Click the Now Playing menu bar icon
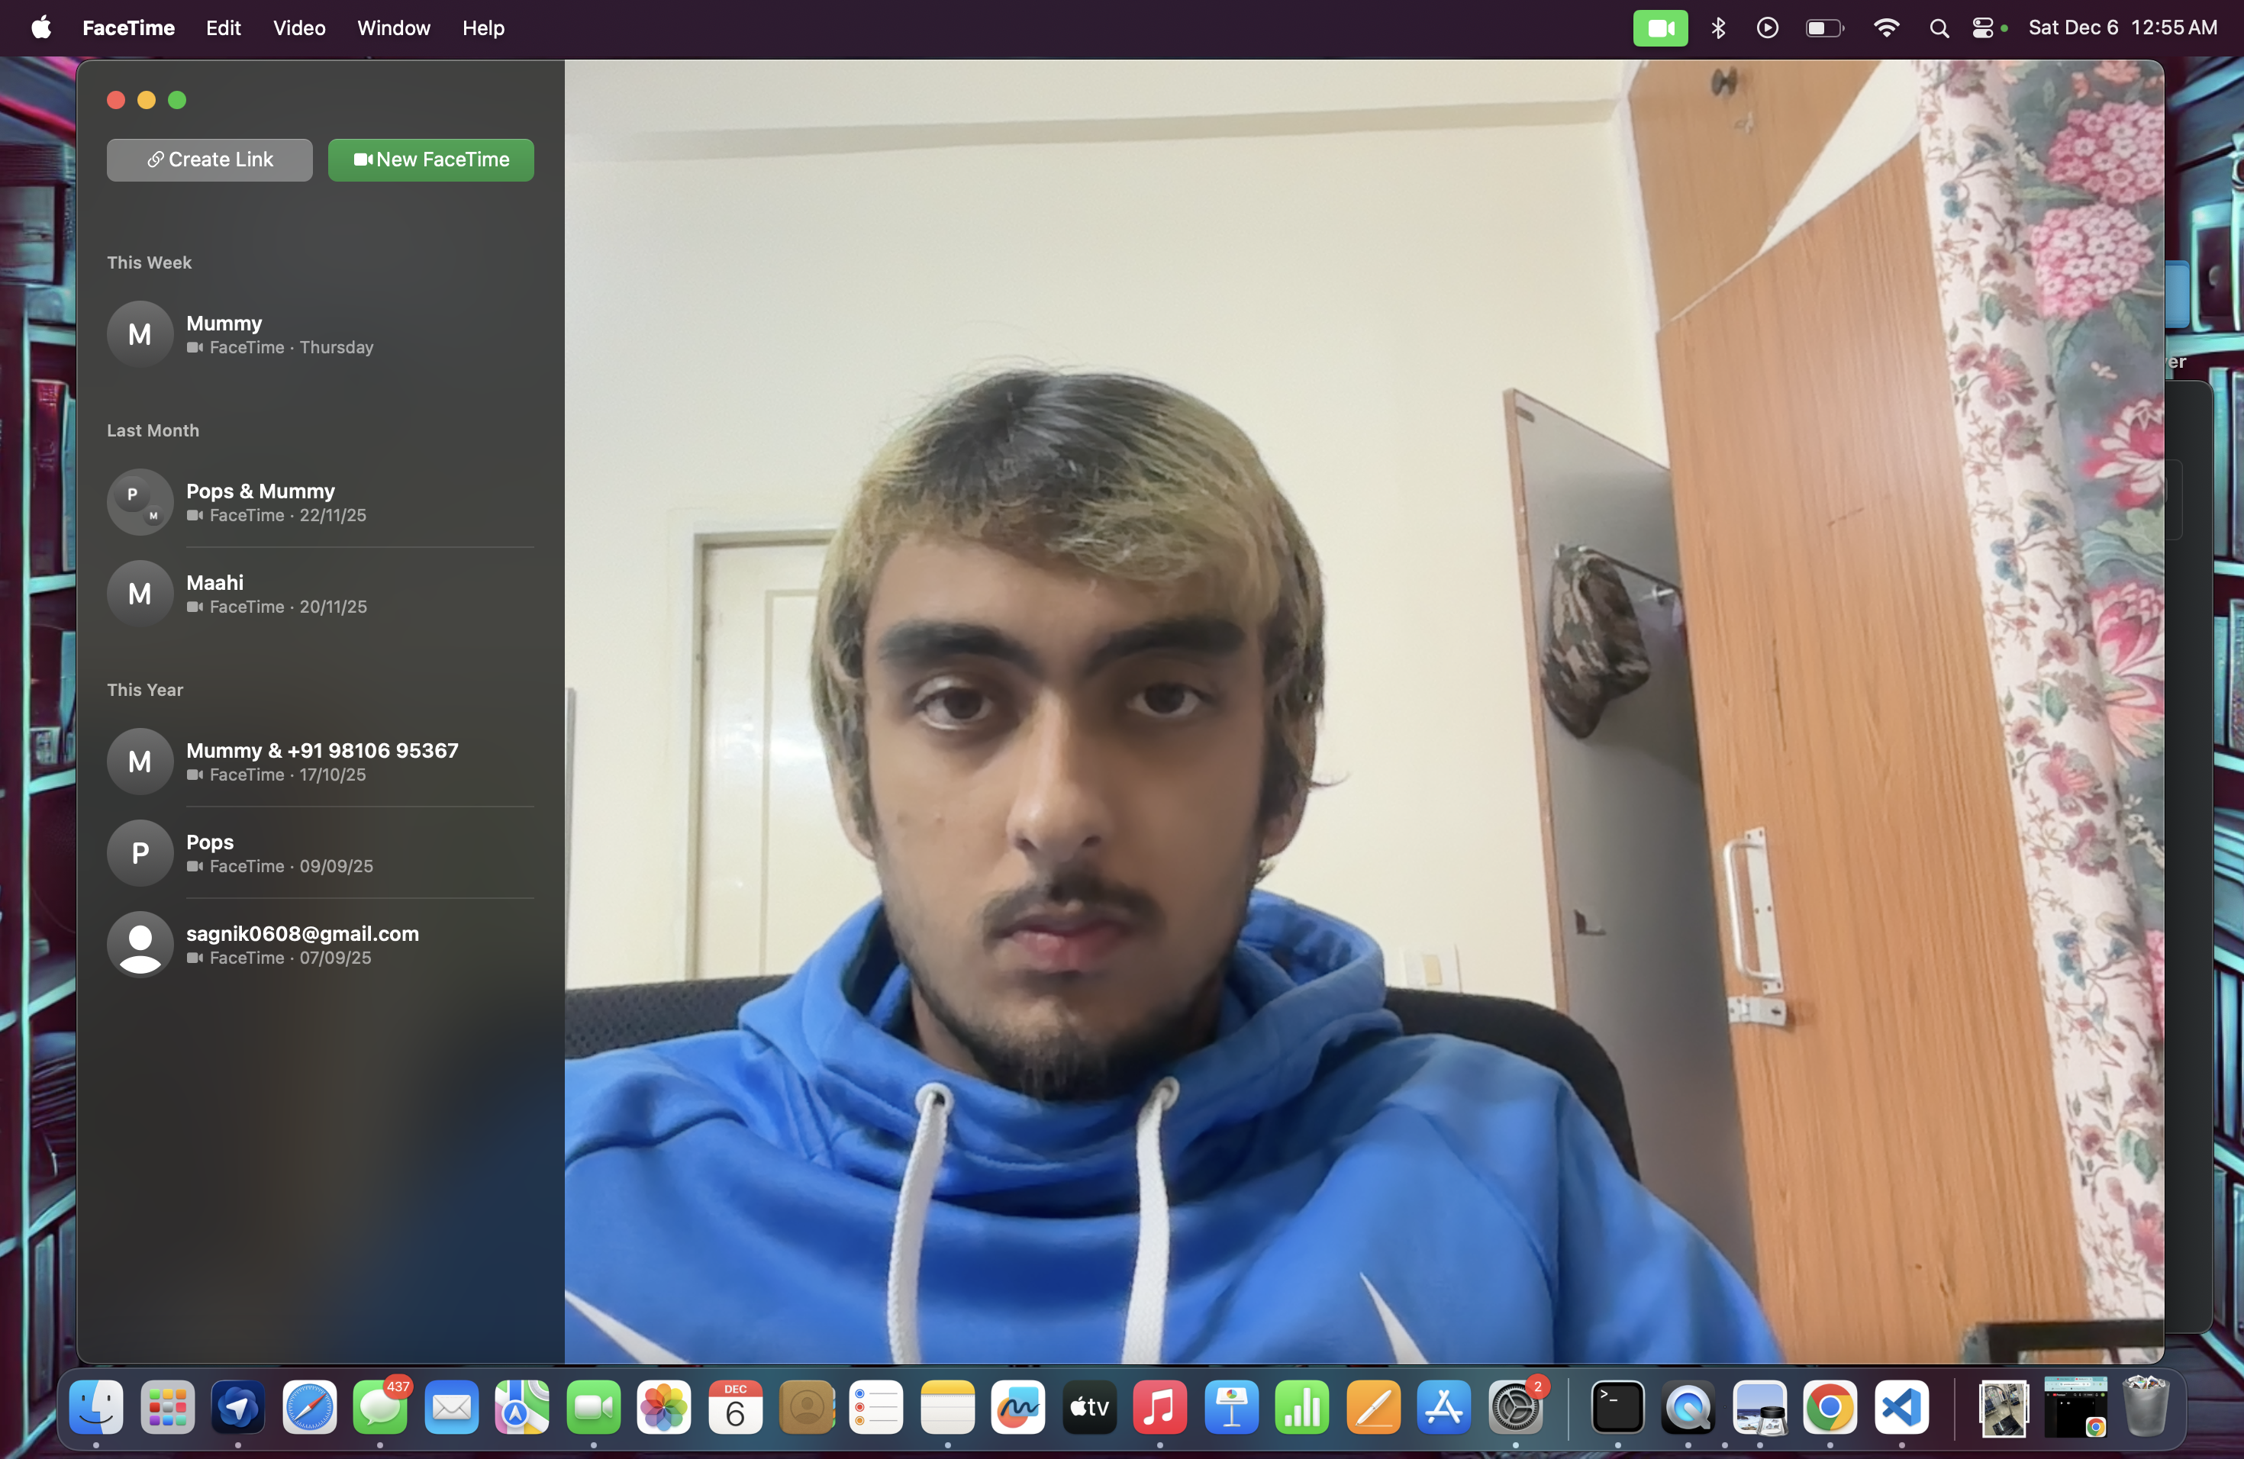This screenshot has height=1459, width=2244. [1768, 28]
